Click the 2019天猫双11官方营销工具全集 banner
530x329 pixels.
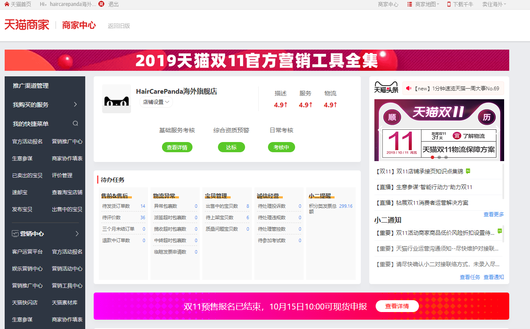[x=257, y=60]
